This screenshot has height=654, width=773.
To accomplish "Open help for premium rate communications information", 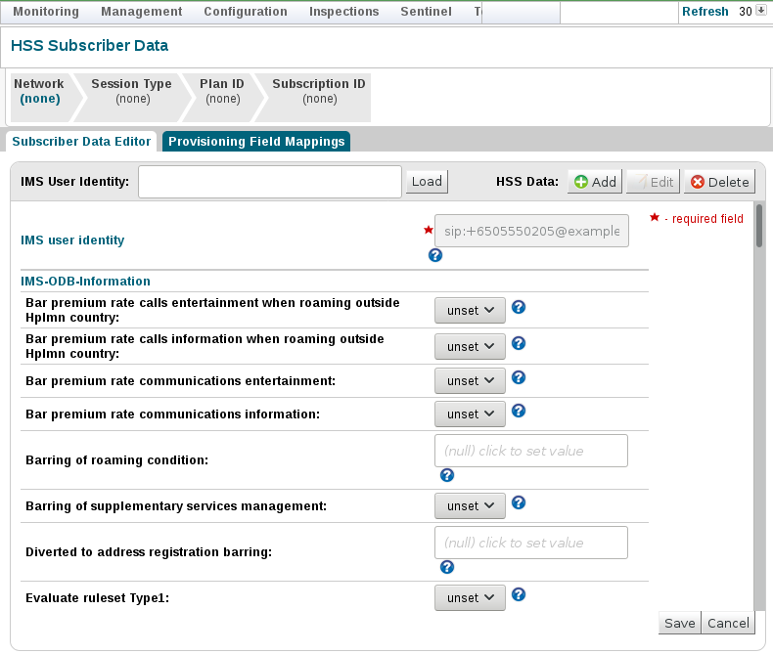I will 519,411.
